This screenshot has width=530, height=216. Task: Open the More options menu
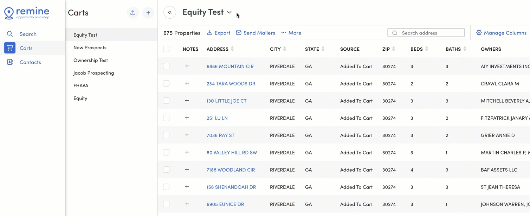coord(291,33)
